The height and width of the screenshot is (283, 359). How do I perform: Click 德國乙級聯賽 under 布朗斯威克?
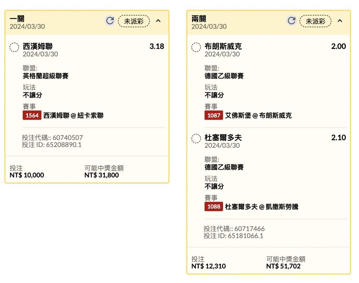pos(224,76)
